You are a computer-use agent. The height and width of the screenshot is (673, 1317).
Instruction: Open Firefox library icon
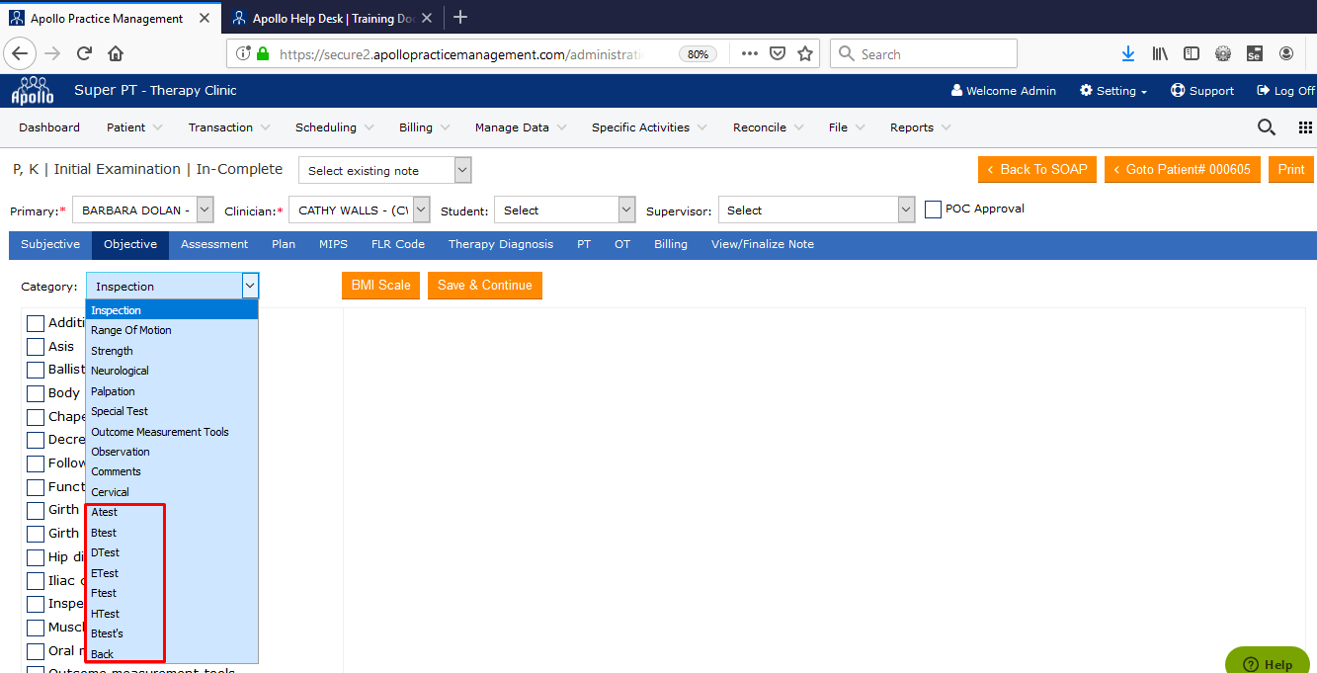coord(1160,54)
